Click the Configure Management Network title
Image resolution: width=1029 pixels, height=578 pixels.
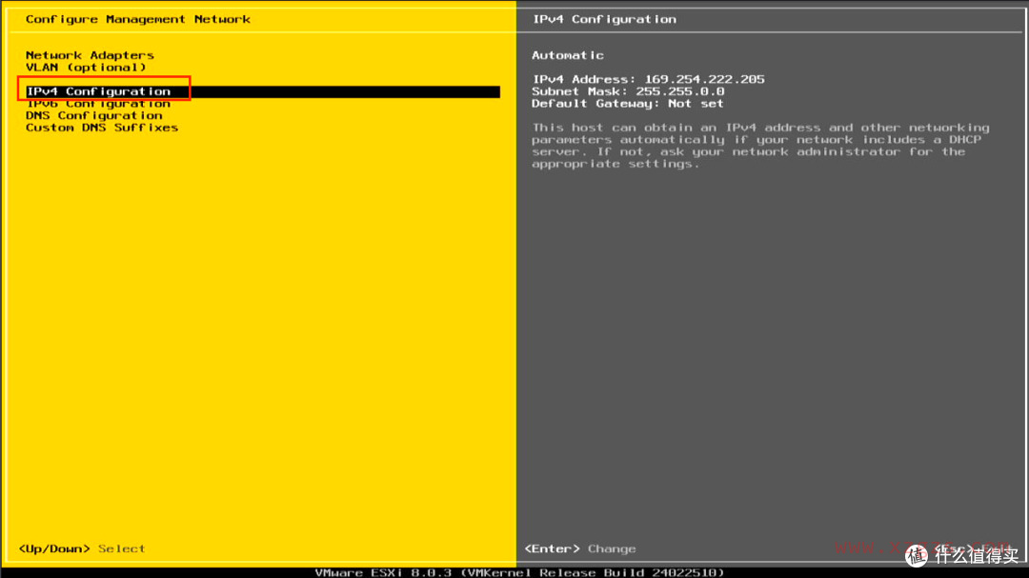click(138, 19)
